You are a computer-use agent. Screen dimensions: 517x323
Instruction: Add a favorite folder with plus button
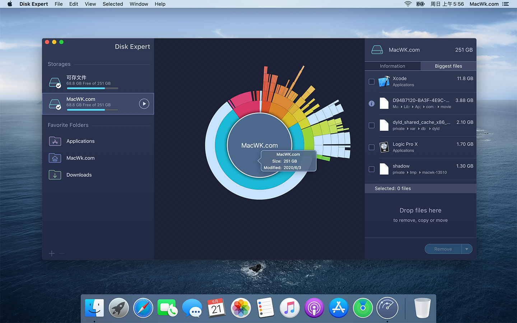[x=52, y=253]
